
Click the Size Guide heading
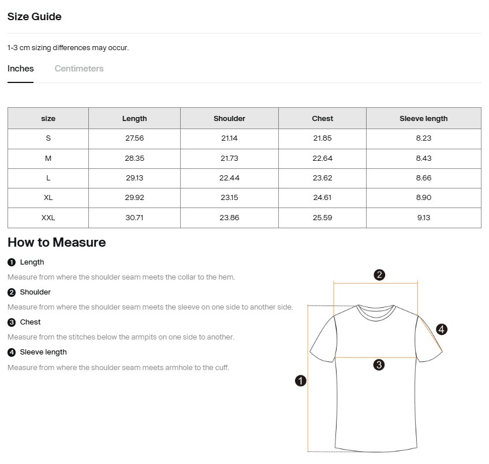[x=35, y=17]
